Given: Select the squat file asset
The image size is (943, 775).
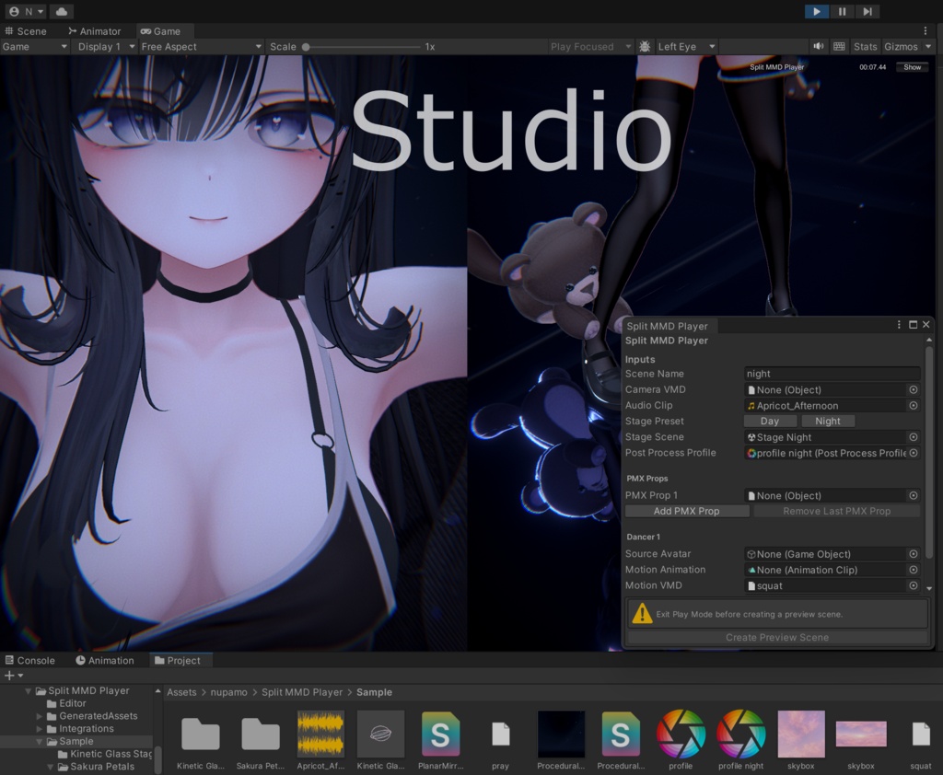Looking at the screenshot, I should click(x=921, y=734).
